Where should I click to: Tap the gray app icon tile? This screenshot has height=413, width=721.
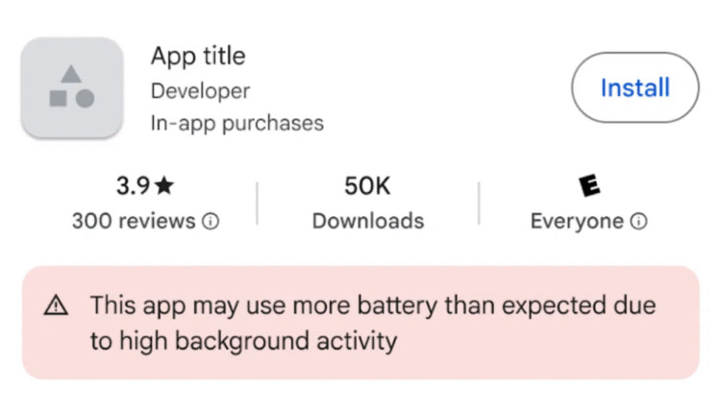click(x=71, y=87)
